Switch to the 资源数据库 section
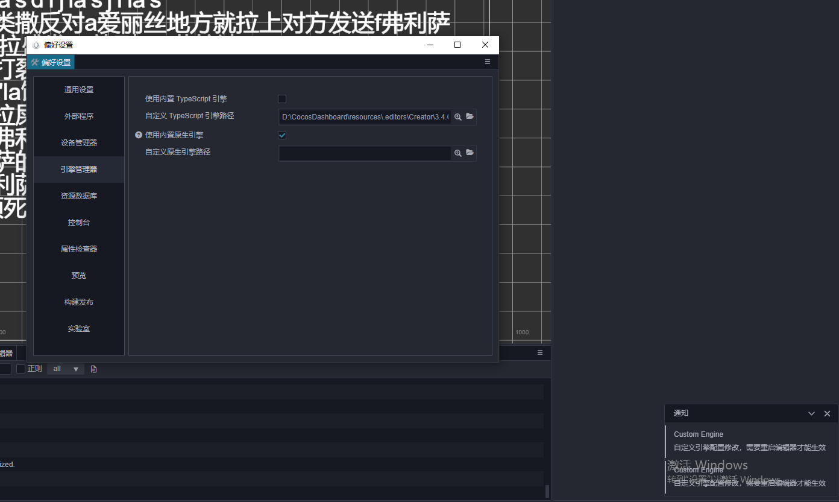Viewport: 839px width, 502px height. [79, 196]
